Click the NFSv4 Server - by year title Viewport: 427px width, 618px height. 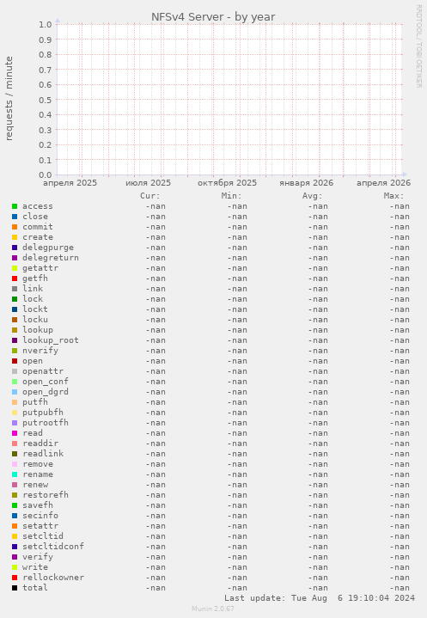pos(213,17)
